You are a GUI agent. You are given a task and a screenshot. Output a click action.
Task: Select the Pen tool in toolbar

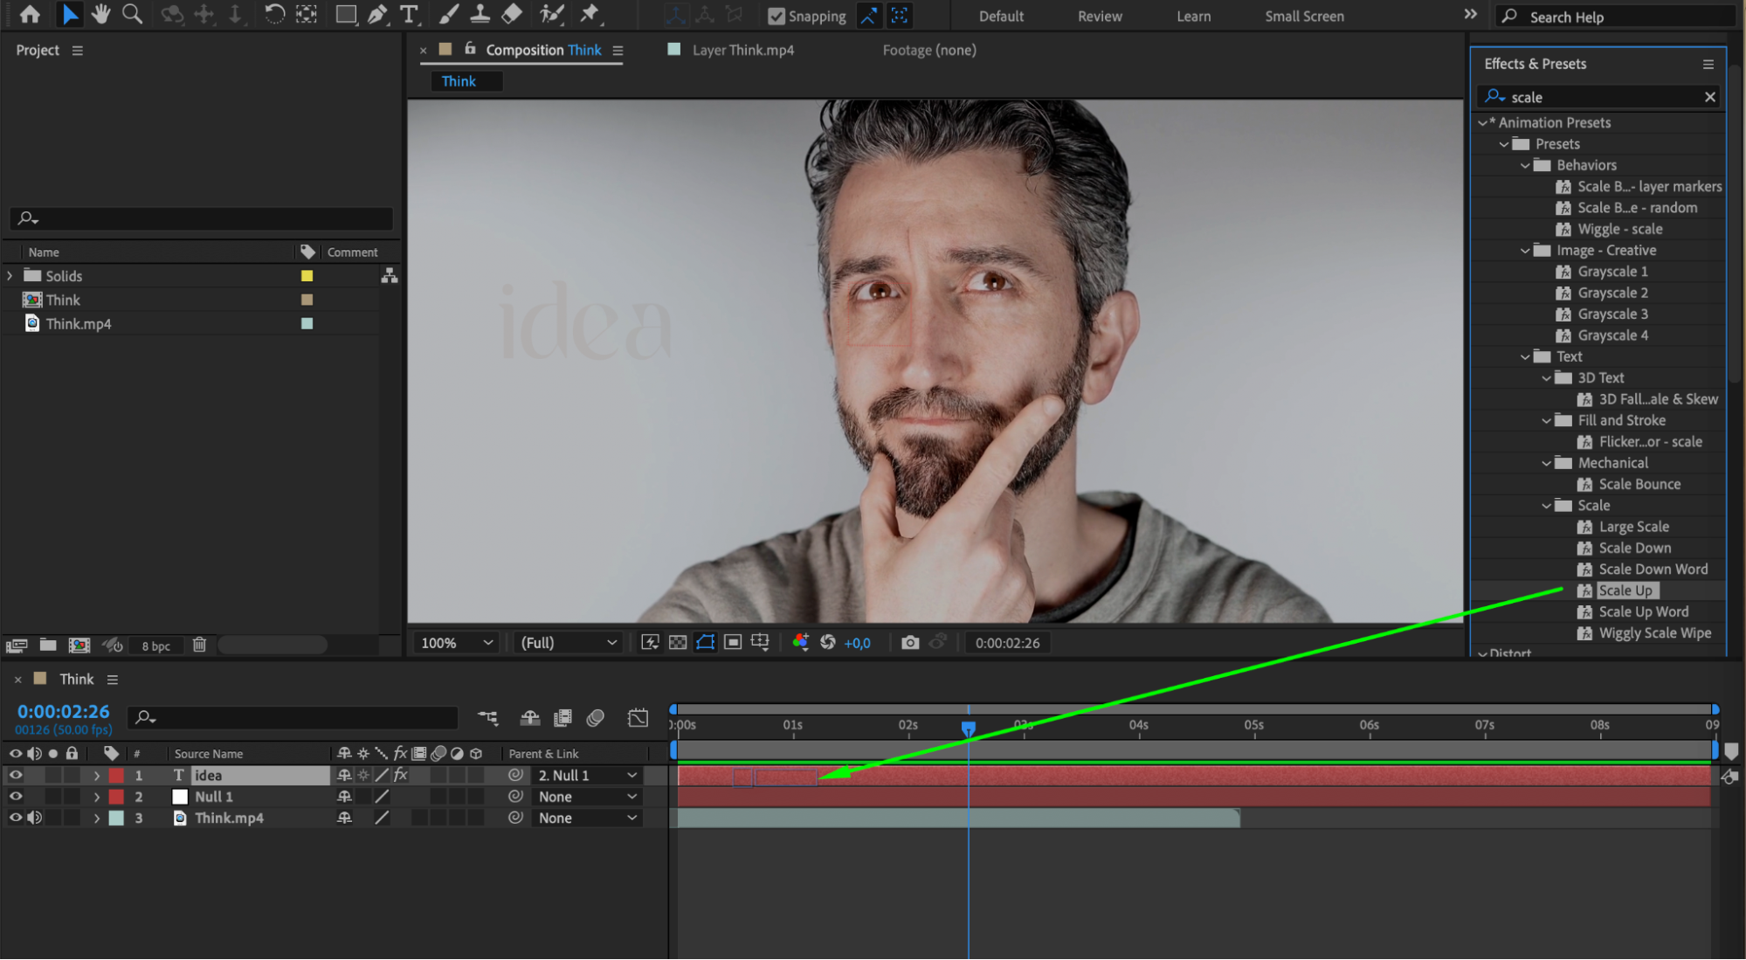tap(377, 14)
